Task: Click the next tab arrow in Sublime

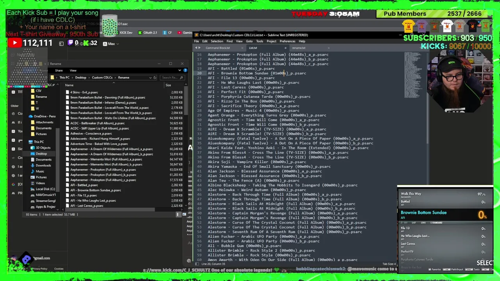Action: click(200, 48)
